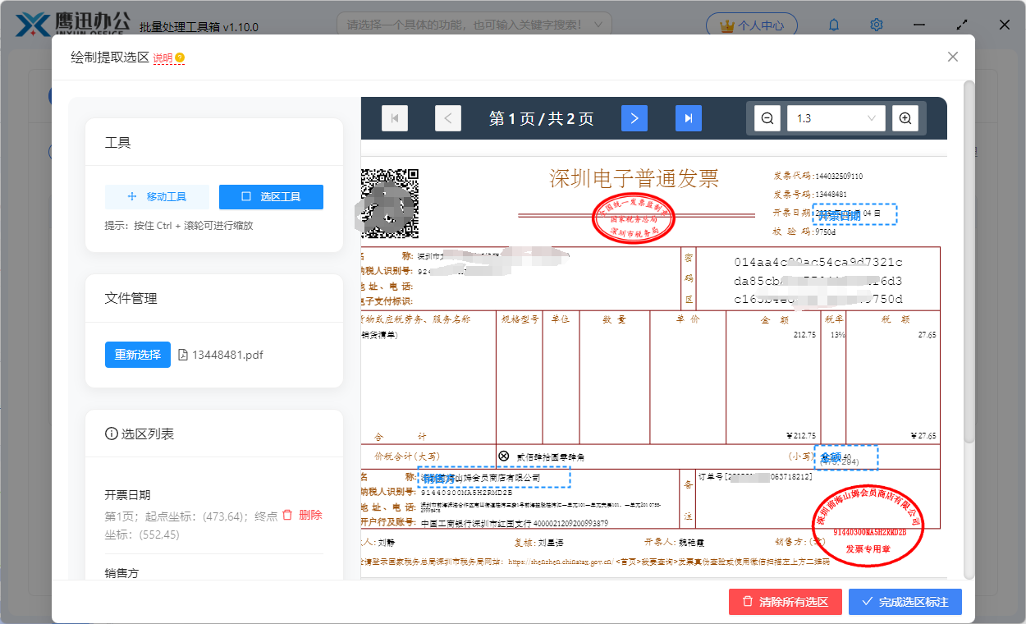Image resolution: width=1026 pixels, height=624 pixels.
Task: Jump to last page of PDF
Action: (x=689, y=118)
